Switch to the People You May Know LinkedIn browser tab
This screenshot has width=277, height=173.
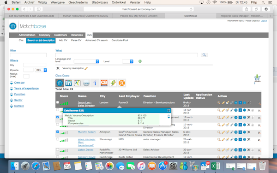(138, 16)
